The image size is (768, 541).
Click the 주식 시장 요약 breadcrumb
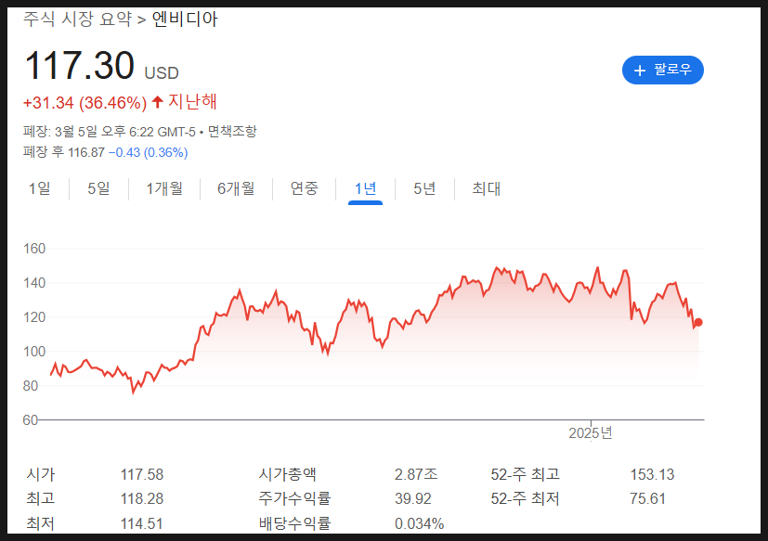(77, 19)
